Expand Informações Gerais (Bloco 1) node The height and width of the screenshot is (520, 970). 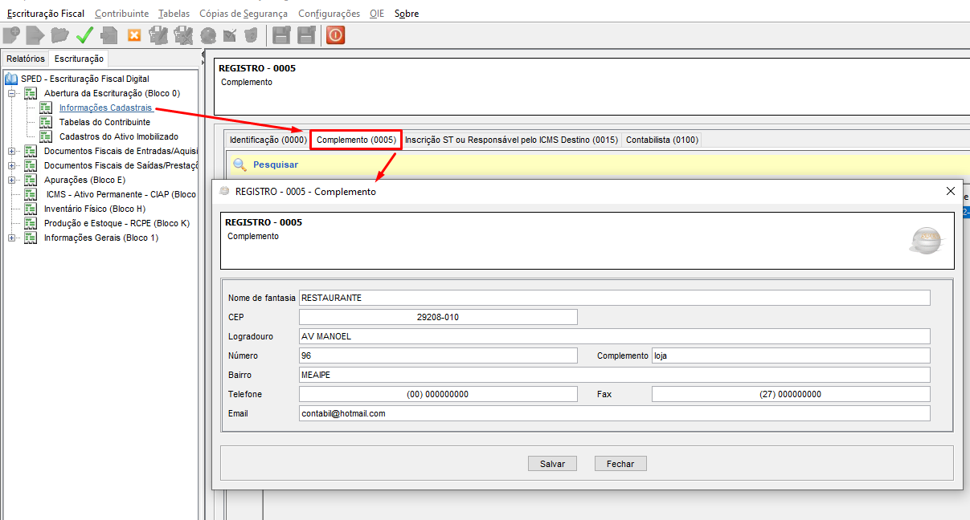(12, 238)
